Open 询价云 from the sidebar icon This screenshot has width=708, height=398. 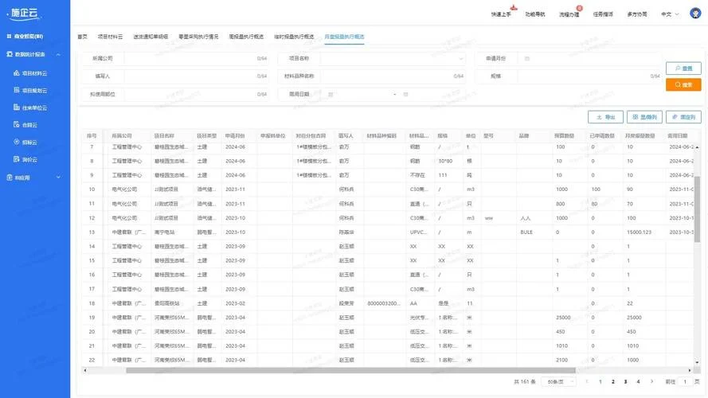tap(17, 159)
